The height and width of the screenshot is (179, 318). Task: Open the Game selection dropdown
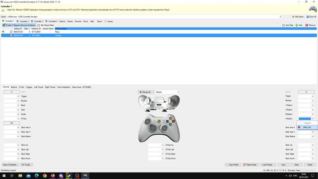tap(280, 17)
